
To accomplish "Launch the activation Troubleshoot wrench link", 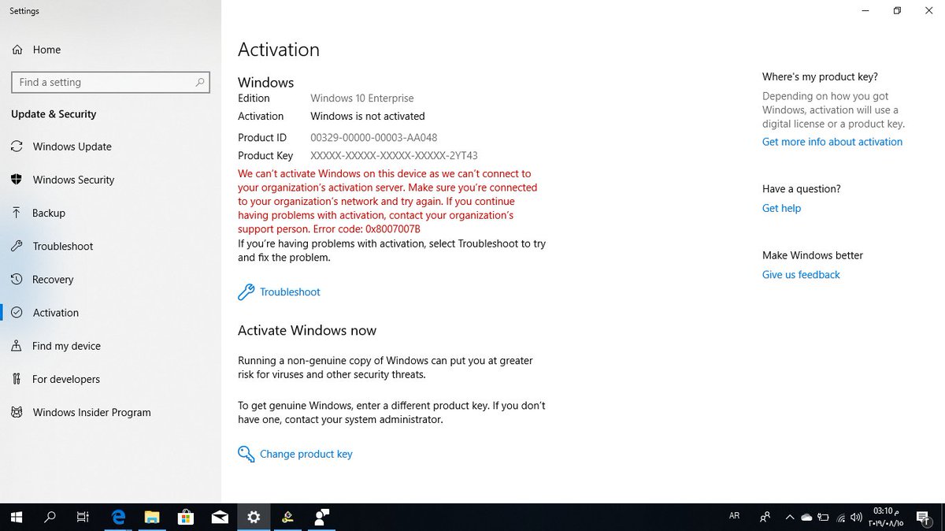I will [280, 291].
